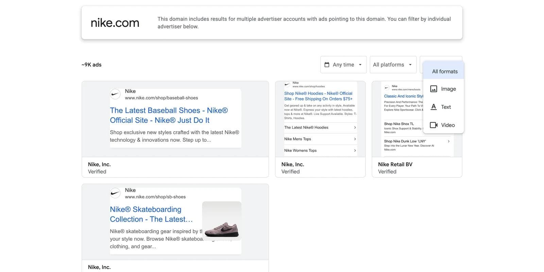Click Nike swoosh logo in Nike Retail BV ad

tap(387, 88)
